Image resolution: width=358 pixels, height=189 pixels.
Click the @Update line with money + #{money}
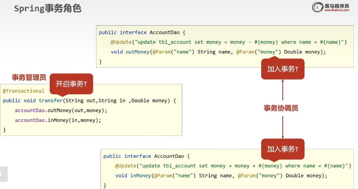tap(233, 166)
